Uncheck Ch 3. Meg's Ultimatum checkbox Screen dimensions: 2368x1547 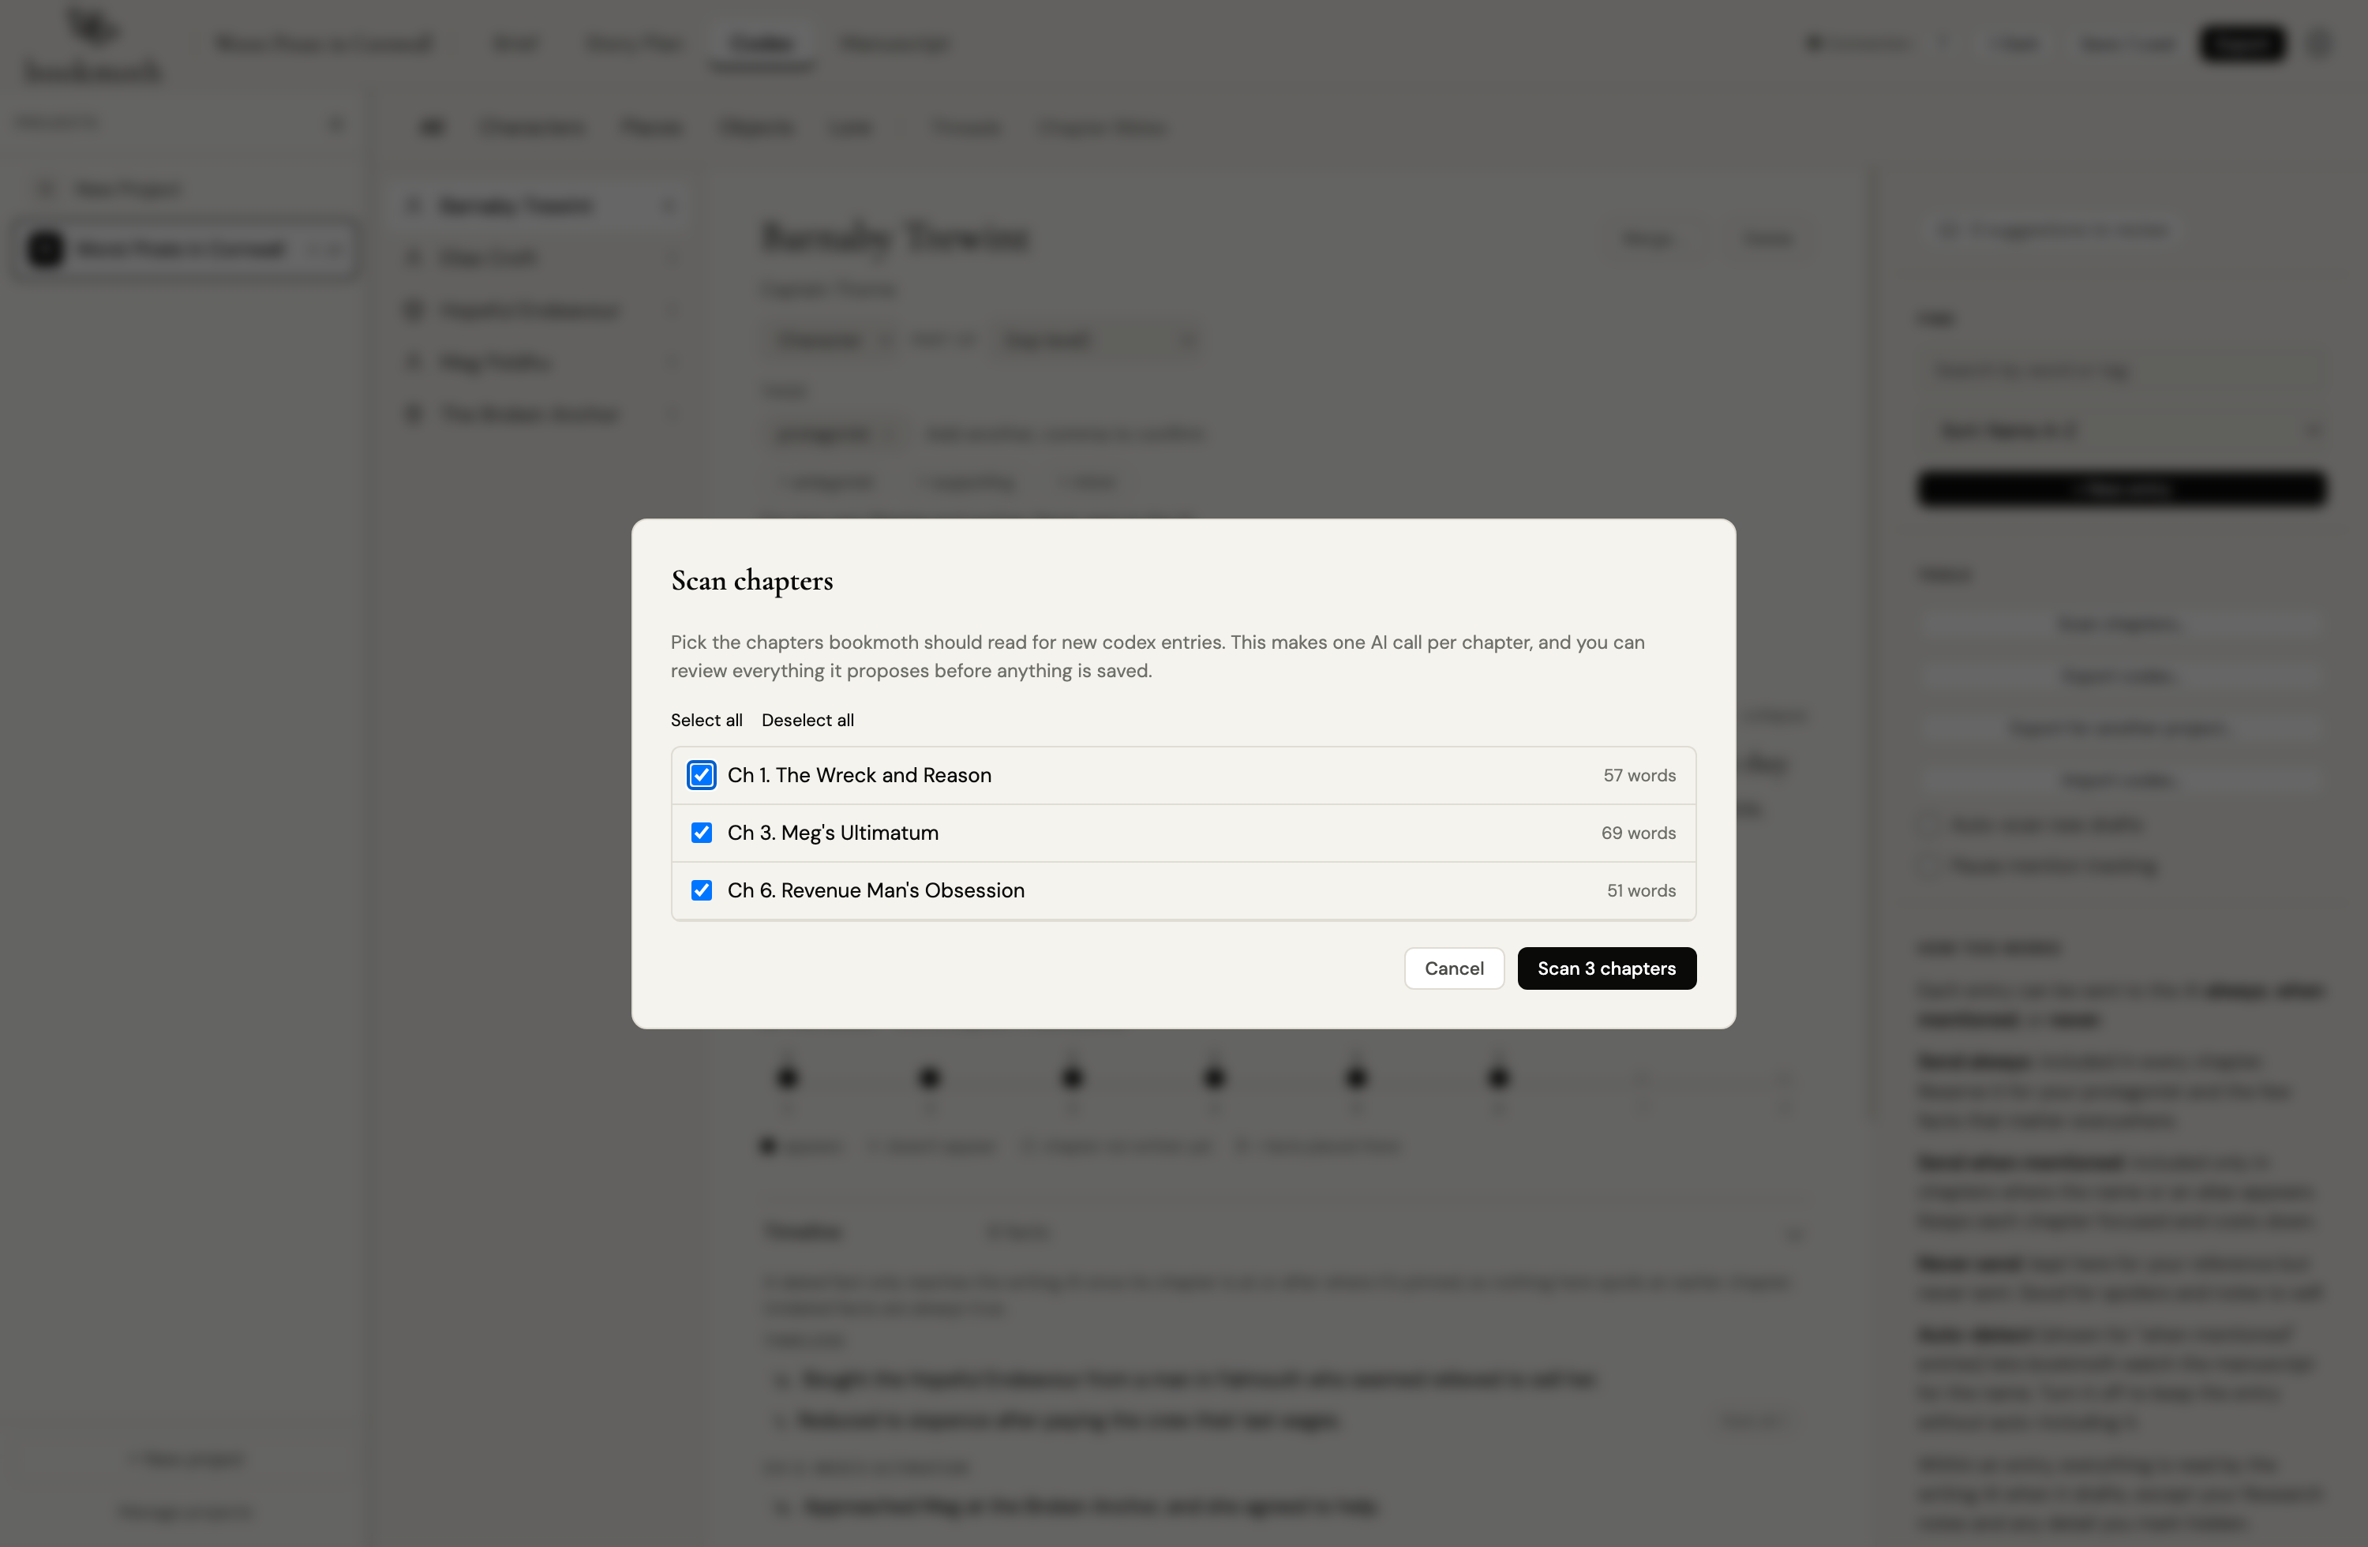(702, 833)
